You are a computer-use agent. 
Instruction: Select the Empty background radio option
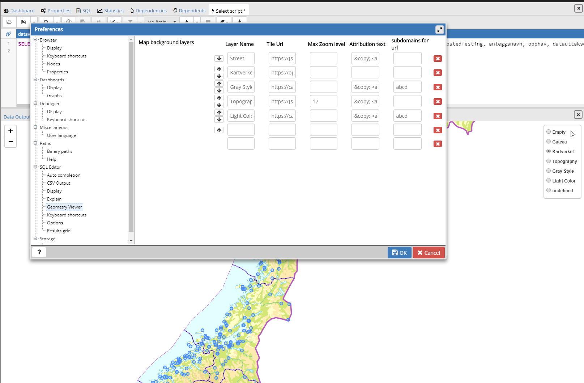coord(549,132)
